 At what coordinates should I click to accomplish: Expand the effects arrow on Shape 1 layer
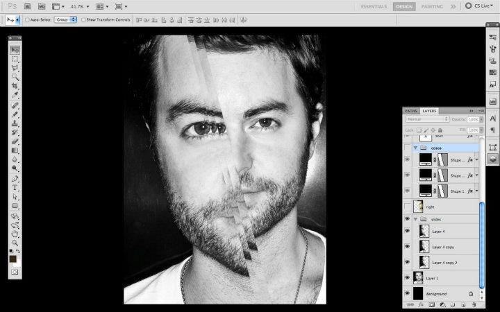tap(476, 191)
